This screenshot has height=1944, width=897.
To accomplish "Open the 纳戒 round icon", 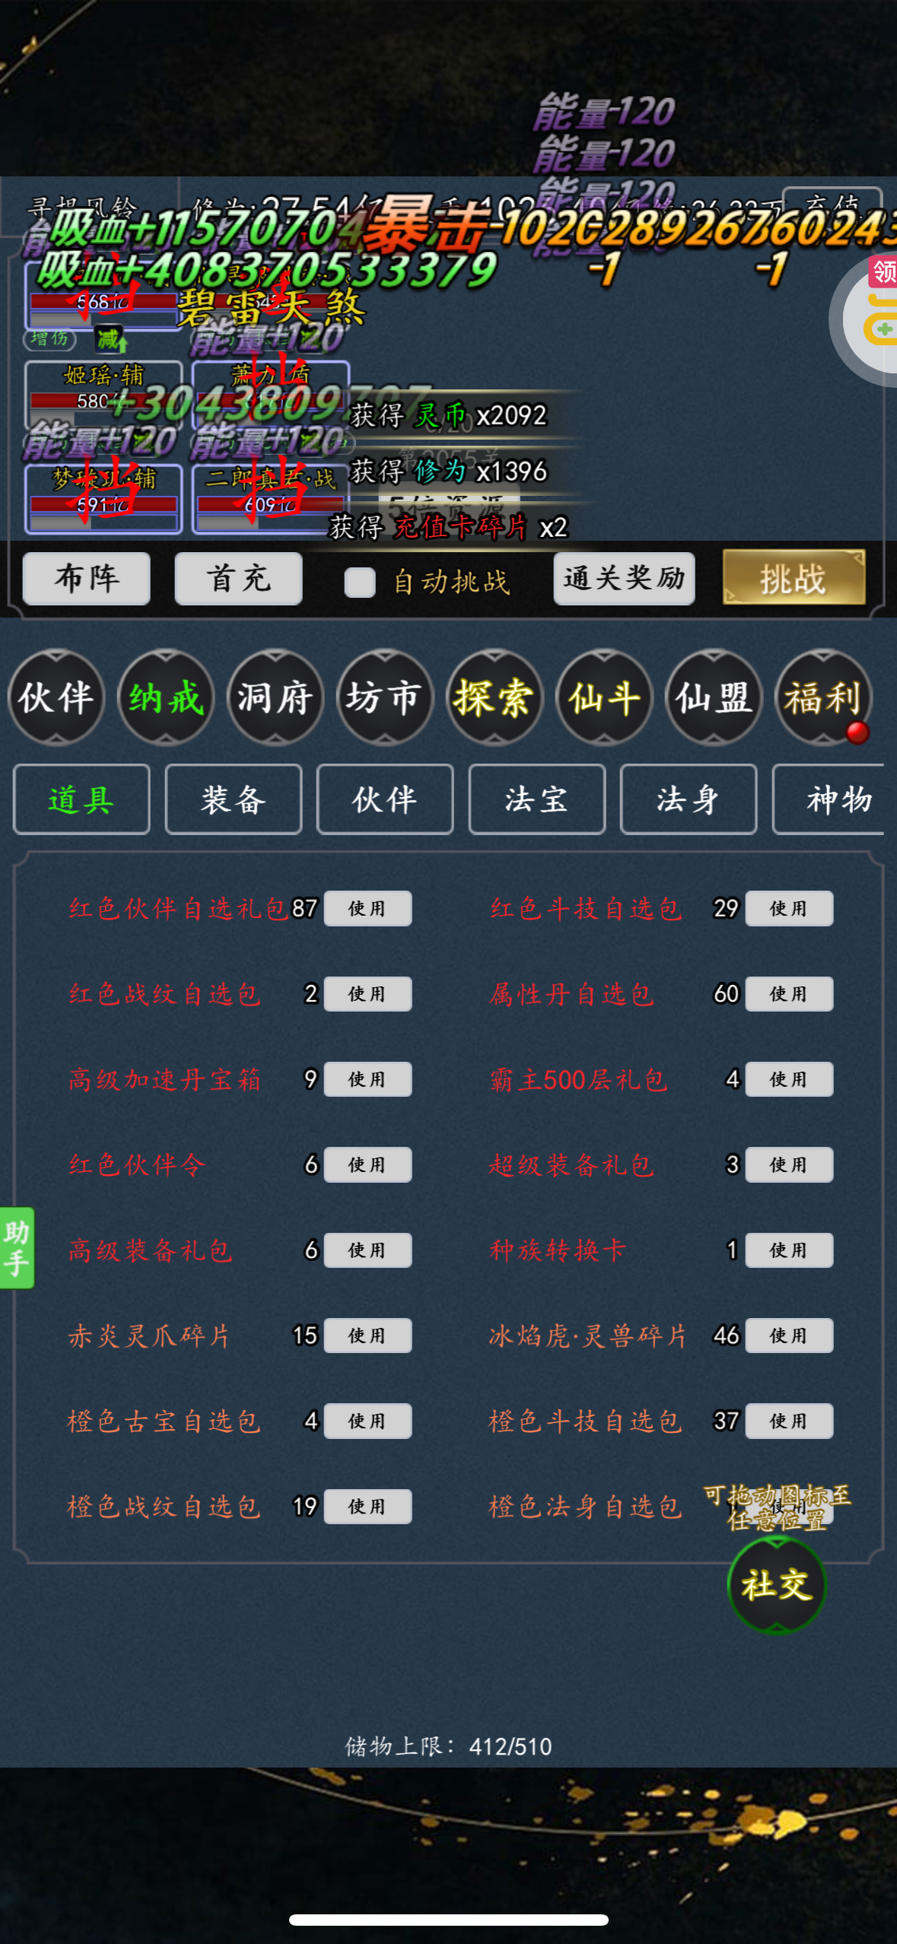I will 166,697.
